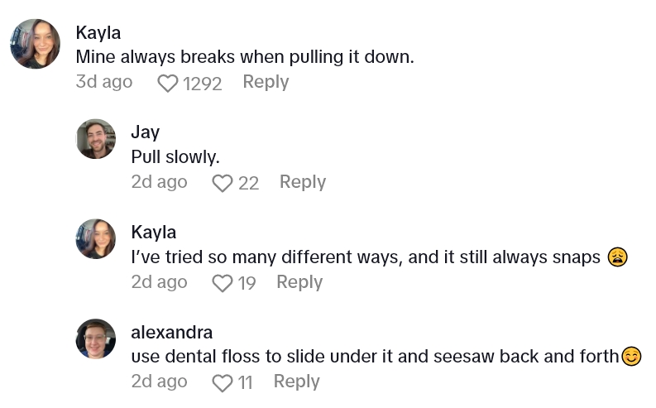Click the "Pull slowly." comment text

click(x=175, y=156)
